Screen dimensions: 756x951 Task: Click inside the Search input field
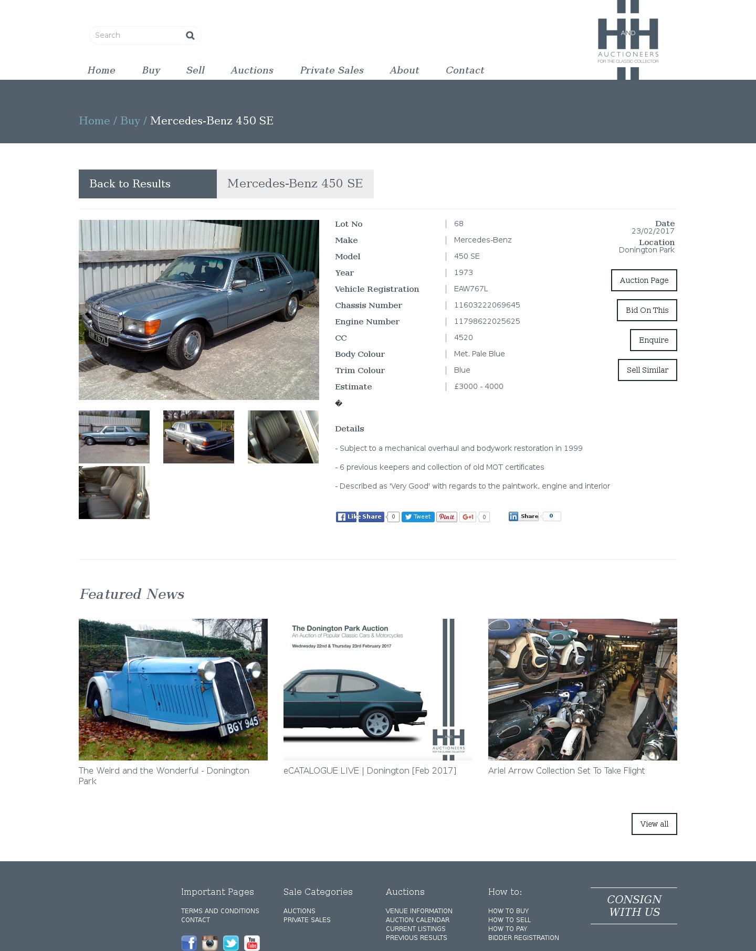pyautogui.click(x=136, y=35)
